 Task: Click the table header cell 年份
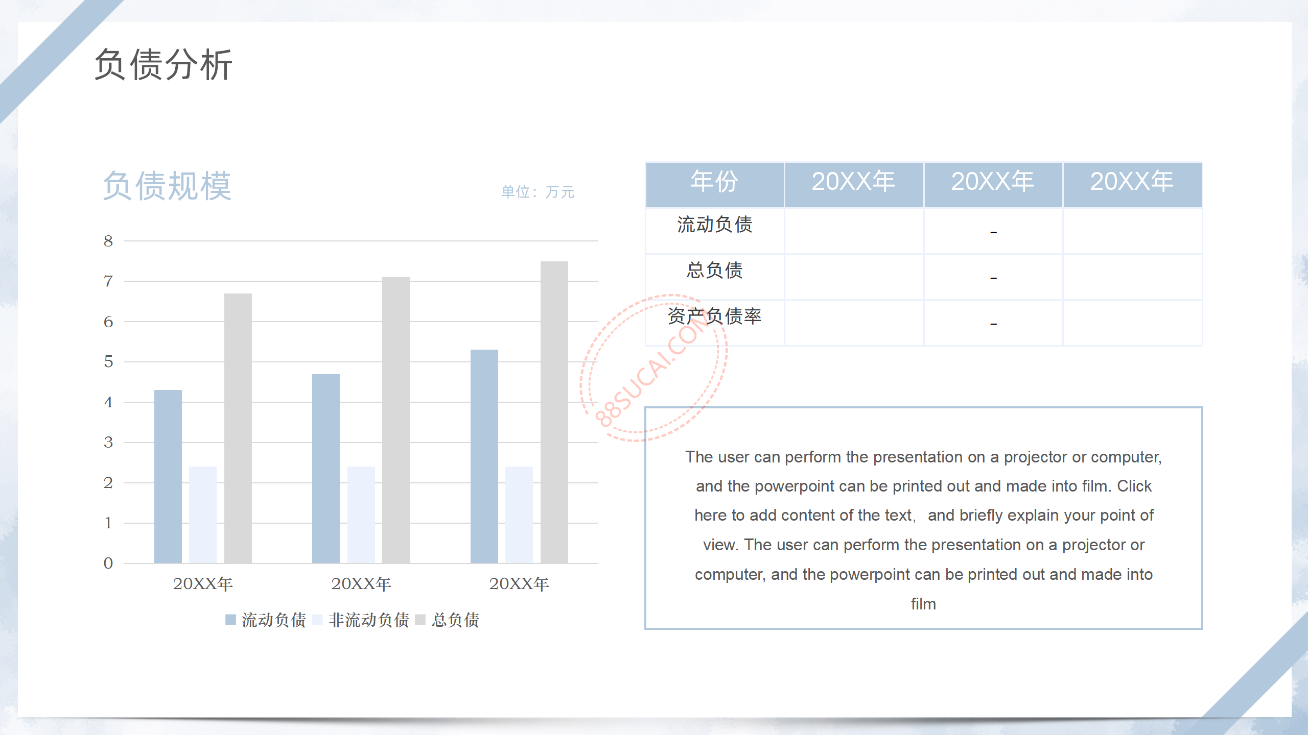(715, 185)
